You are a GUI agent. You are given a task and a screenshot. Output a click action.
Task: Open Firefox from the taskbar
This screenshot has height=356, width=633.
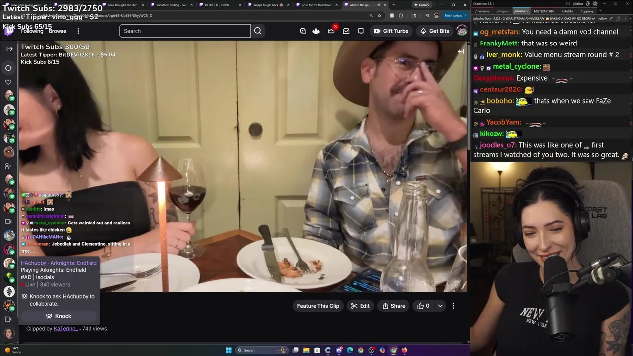tap(404, 350)
